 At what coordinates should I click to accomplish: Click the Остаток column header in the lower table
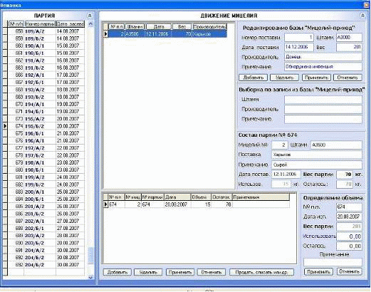pos(221,197)
